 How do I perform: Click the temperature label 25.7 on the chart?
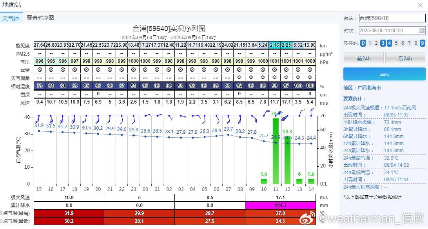(x=264, y=136)
